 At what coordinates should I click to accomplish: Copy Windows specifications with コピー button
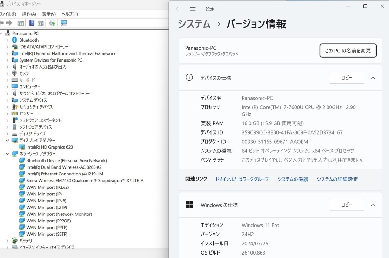[x=347, y=205]
